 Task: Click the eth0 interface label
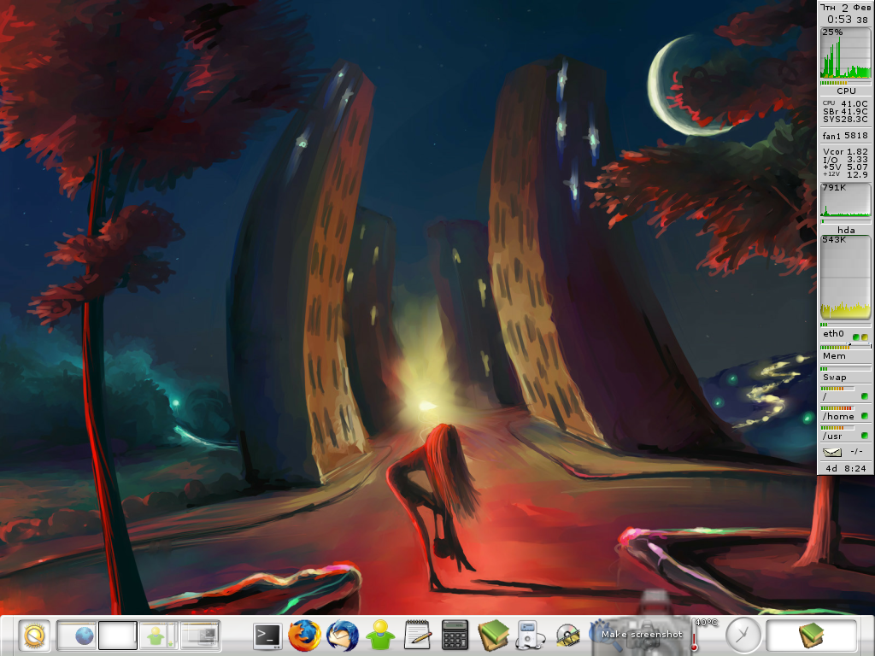(x=833, y=334)
